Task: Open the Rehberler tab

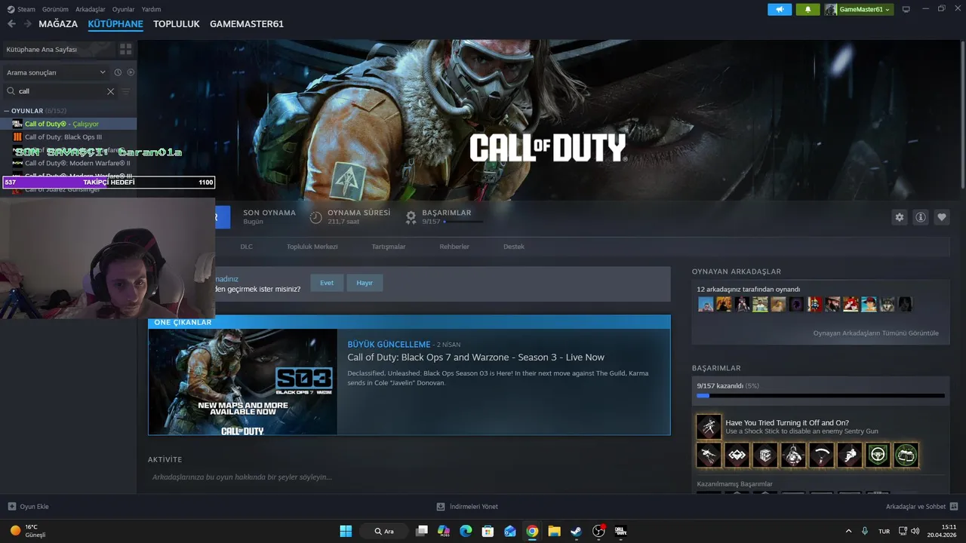Action: click(x=454, y=247)
